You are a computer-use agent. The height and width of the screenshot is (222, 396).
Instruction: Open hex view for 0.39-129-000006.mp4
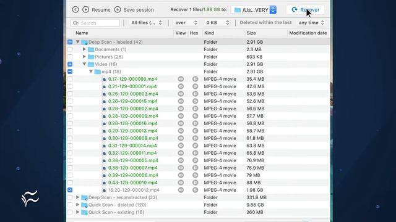[x=196, y=175]
